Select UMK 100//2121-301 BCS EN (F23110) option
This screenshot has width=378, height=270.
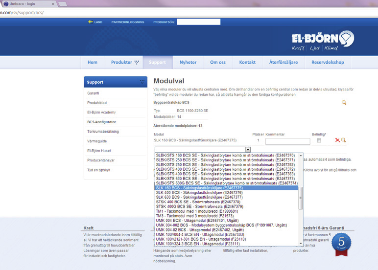(226, 239)
